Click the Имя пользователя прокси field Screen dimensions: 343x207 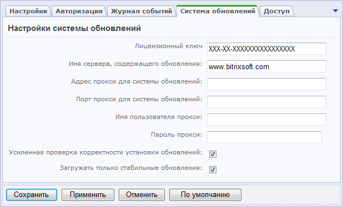pyautogui.click(x=266, y=120)
